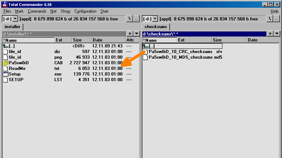This screenshot has width=282, height=158.
Task: Click the diz extension of file_id
Action: tap(57, 52)
